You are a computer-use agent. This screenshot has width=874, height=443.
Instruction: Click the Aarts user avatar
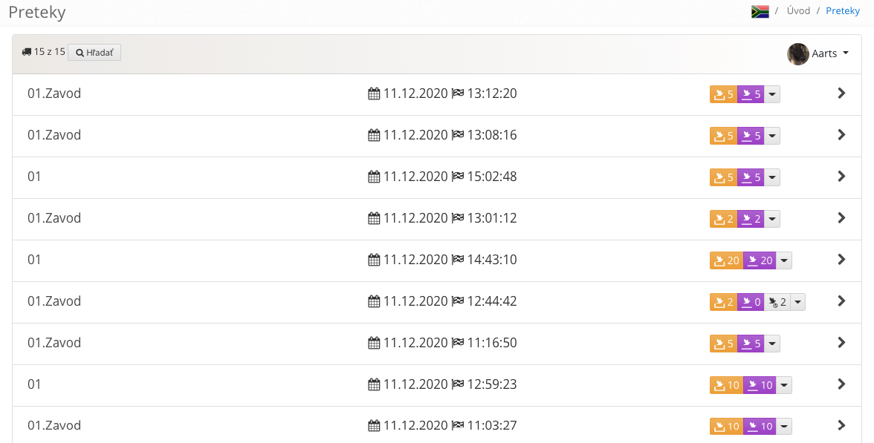(797, 54)
